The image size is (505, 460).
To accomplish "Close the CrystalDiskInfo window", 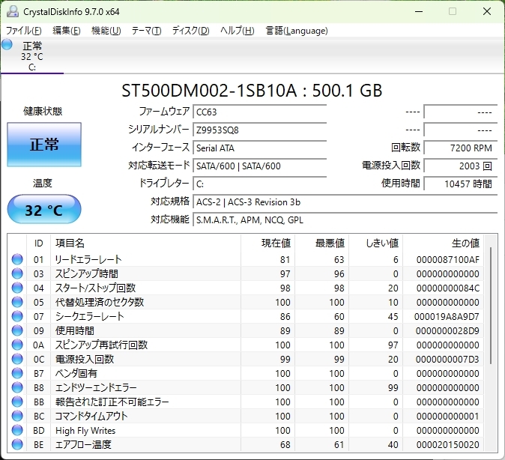I will (x=487, y=11).
